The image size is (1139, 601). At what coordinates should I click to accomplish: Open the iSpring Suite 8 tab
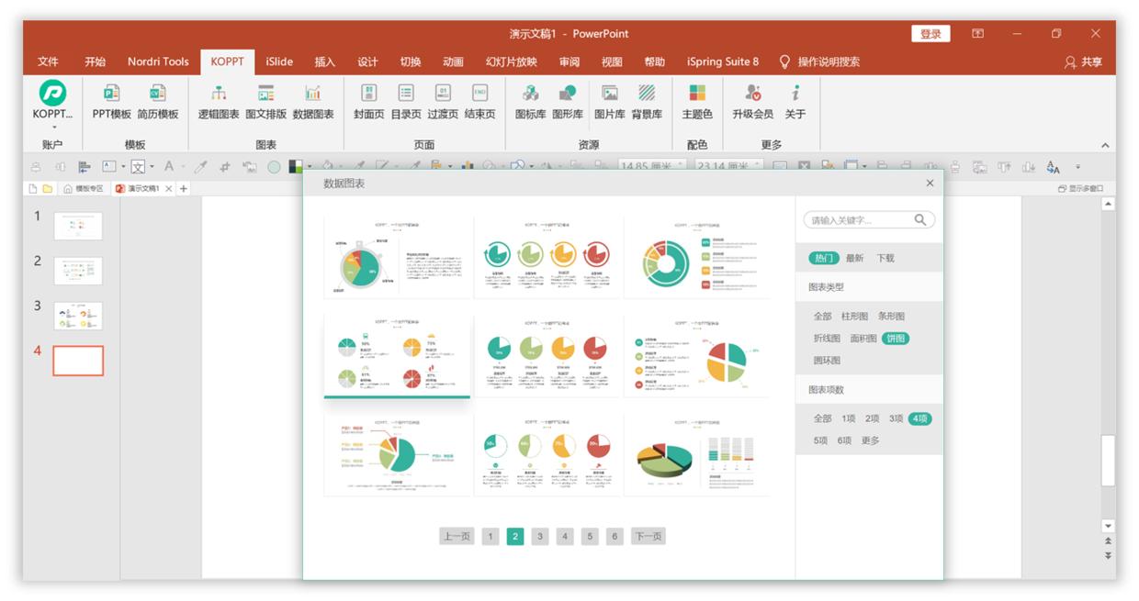click(x=723, y=61)
